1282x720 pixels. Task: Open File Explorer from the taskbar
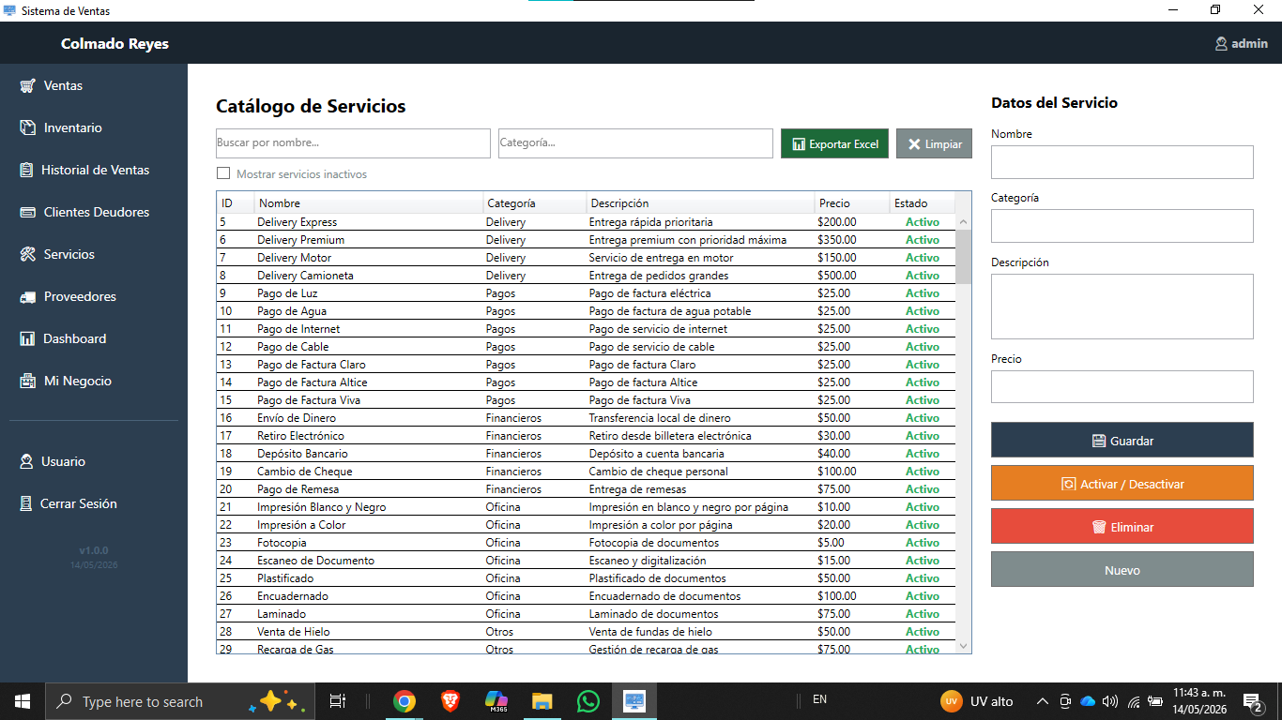(x=542, y=701)
